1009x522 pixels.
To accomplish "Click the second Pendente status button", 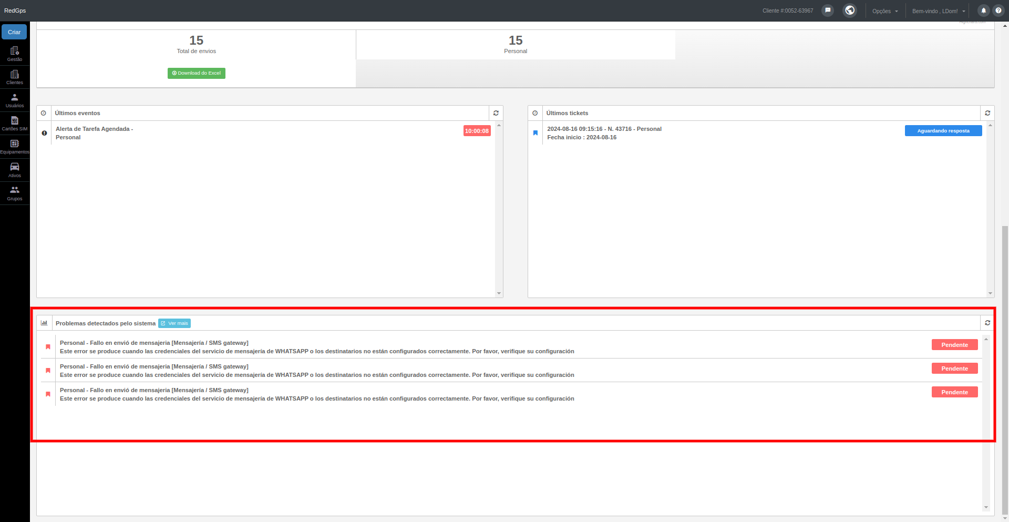I will click(x=954, y=369).
